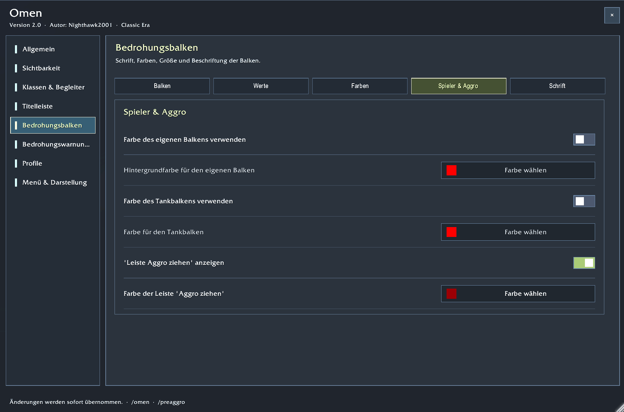Click the 'Farbe für den Tankbalken' label
Screen dimensions: 624x412
(x=163, y=232)
